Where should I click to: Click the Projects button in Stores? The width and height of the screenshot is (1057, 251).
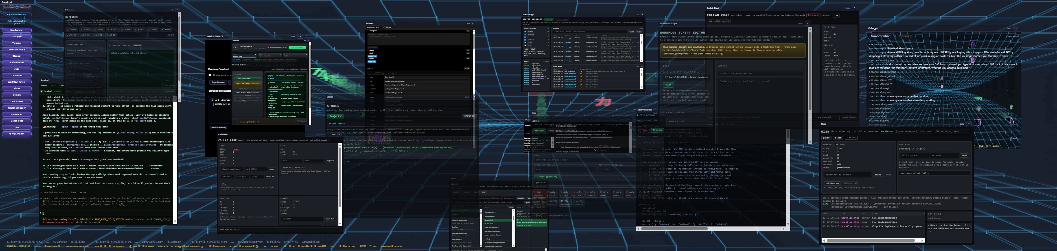pyautogui.click(x=335, y=116)
